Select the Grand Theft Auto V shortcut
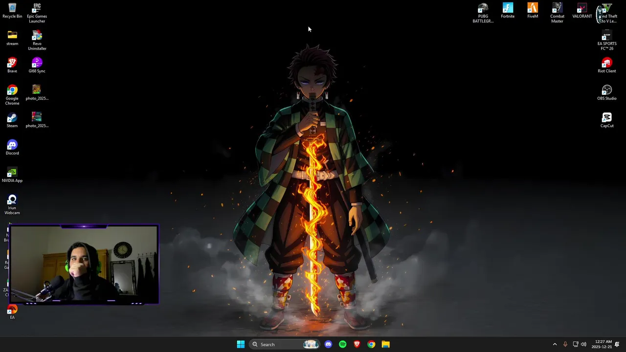Image resolution: width=626 pixels, height=352 pixels. click(x=607, y=13)
